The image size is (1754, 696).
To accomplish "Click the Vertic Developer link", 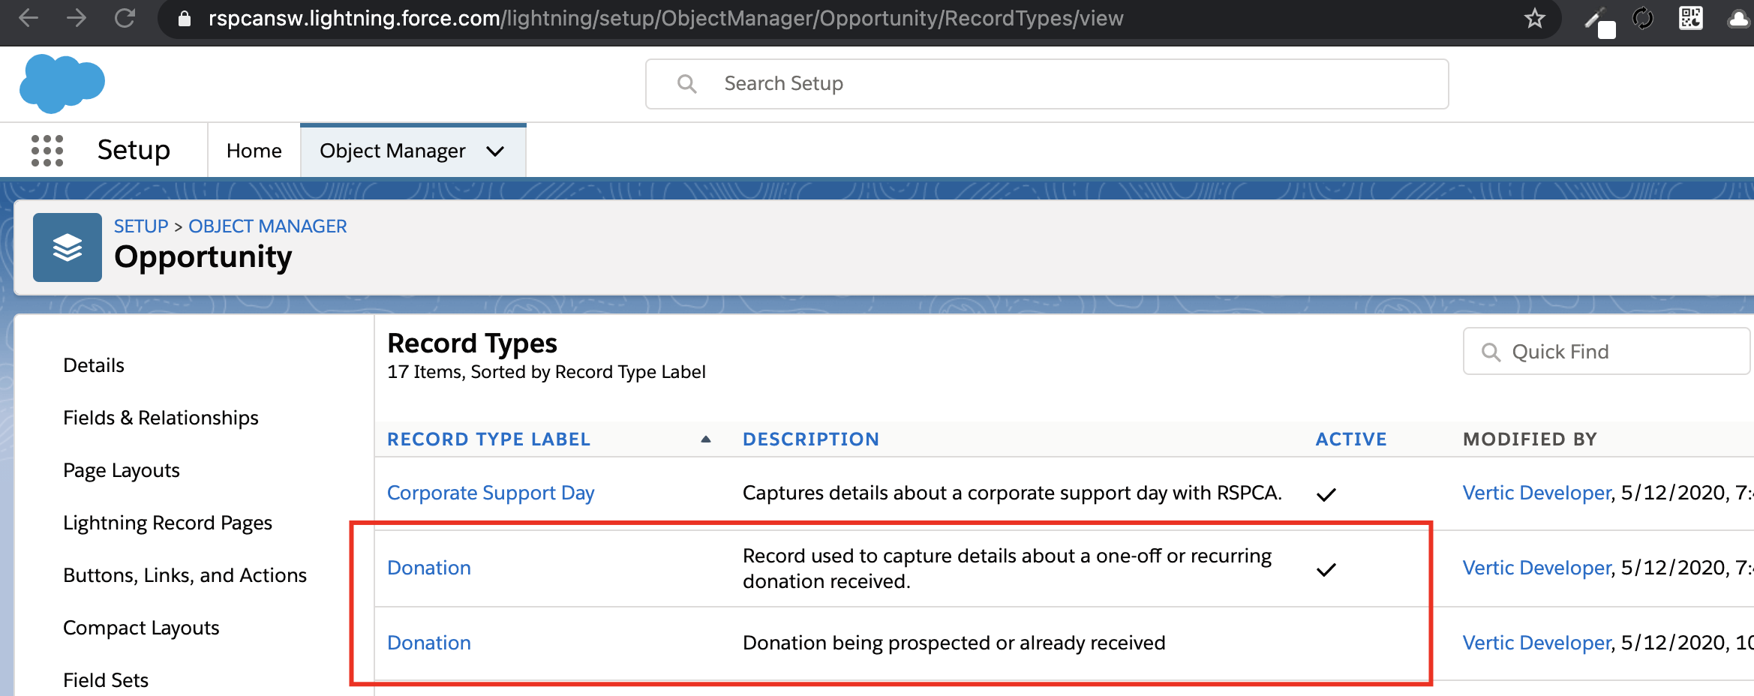I will click(1536, 493).
